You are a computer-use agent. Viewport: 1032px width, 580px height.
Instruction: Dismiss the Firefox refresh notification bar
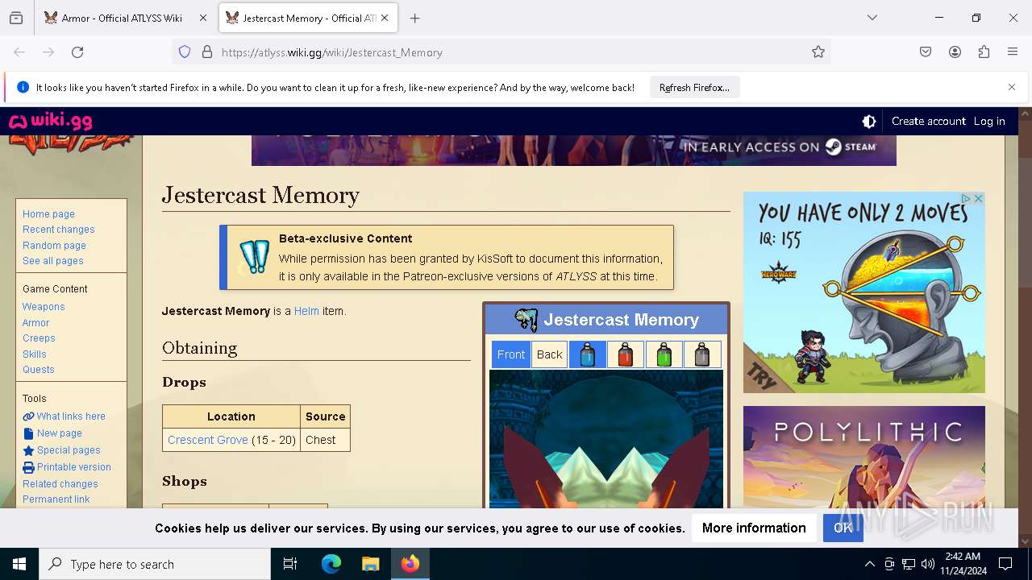(x=1012, y=87)
